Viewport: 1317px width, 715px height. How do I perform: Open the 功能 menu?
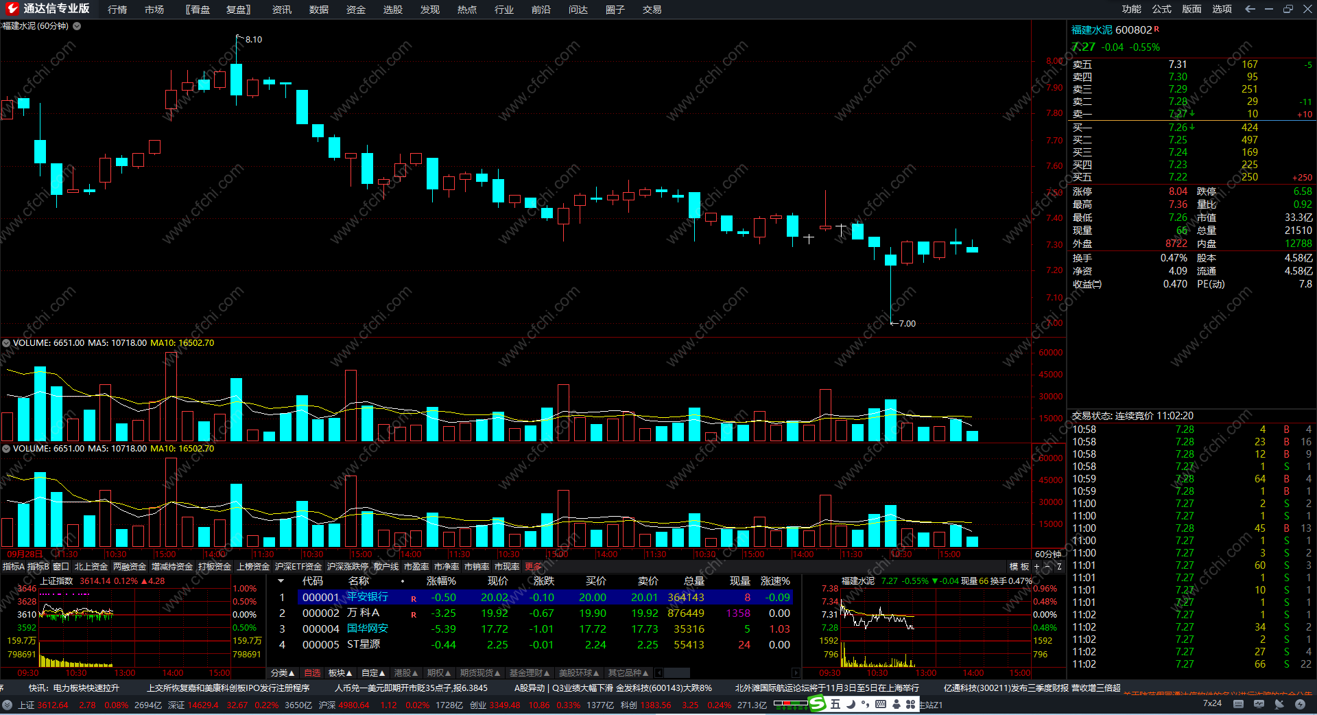[x=1132, y=9]
